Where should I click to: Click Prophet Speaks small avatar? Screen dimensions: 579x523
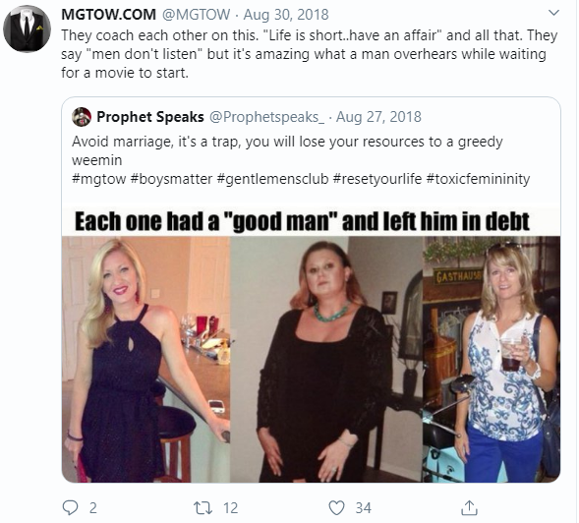click(82, 117)
